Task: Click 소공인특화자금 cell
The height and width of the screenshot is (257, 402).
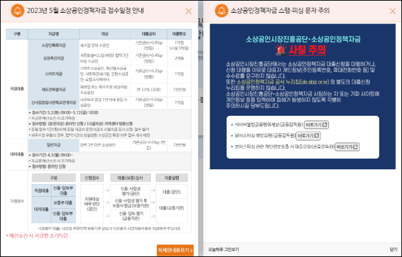Action: tap(54, 46)
